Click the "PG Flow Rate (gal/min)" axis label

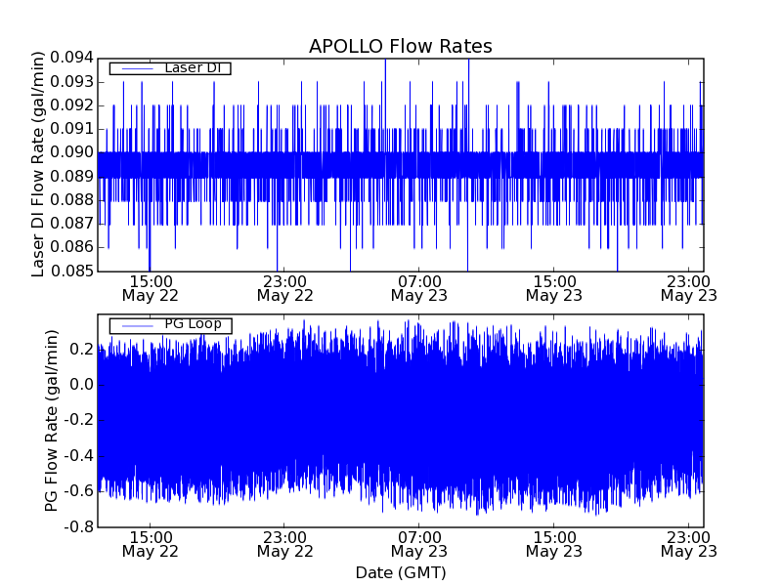click(x=52, y=421)
